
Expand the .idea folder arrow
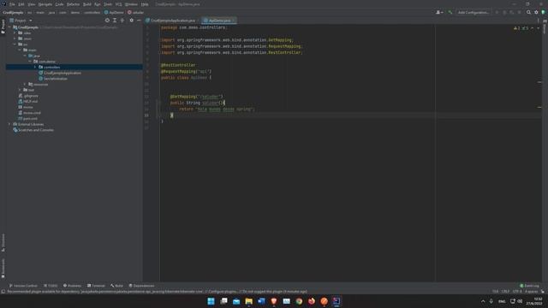coord(15,33)
